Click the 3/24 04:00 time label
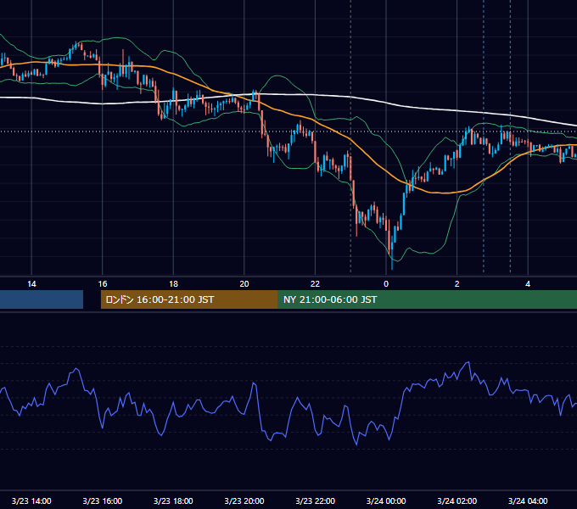 (528, 501)
